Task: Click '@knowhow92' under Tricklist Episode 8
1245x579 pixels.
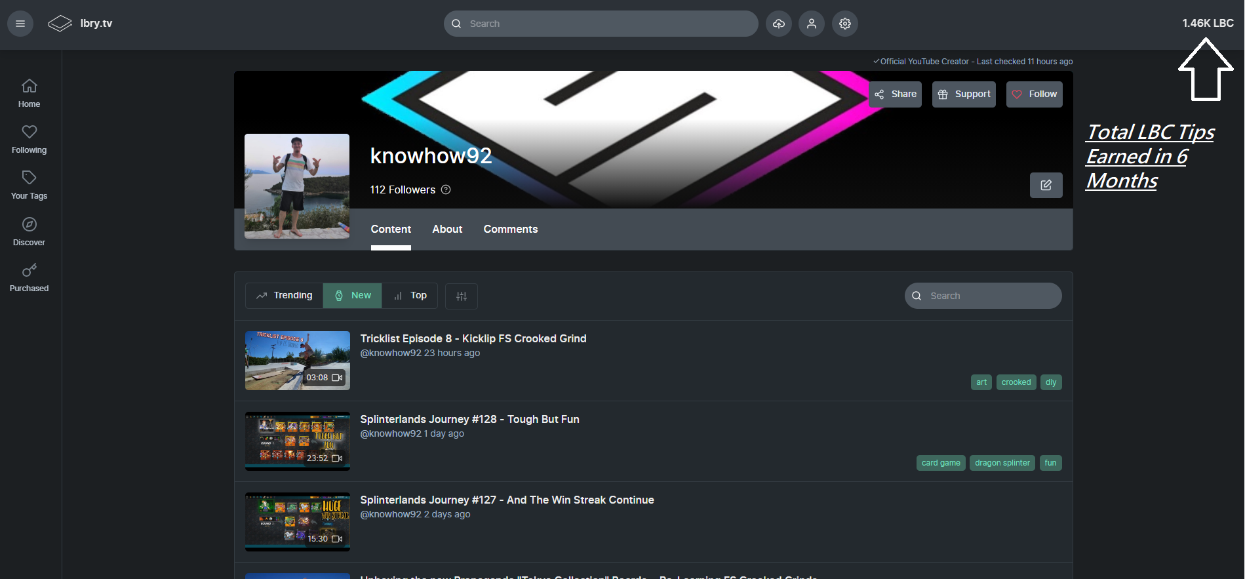Action: (391, 353)
